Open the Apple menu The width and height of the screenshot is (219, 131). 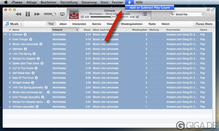point(6,2)
